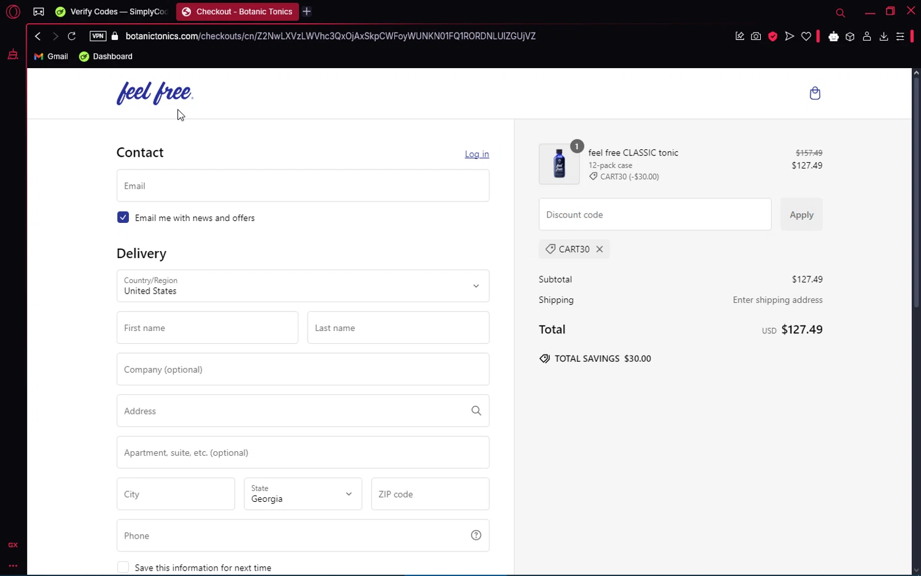This screenshot has height=576, width=921.
Task: Open the GX Corner sidebar icon
Action: pos(13,54)
